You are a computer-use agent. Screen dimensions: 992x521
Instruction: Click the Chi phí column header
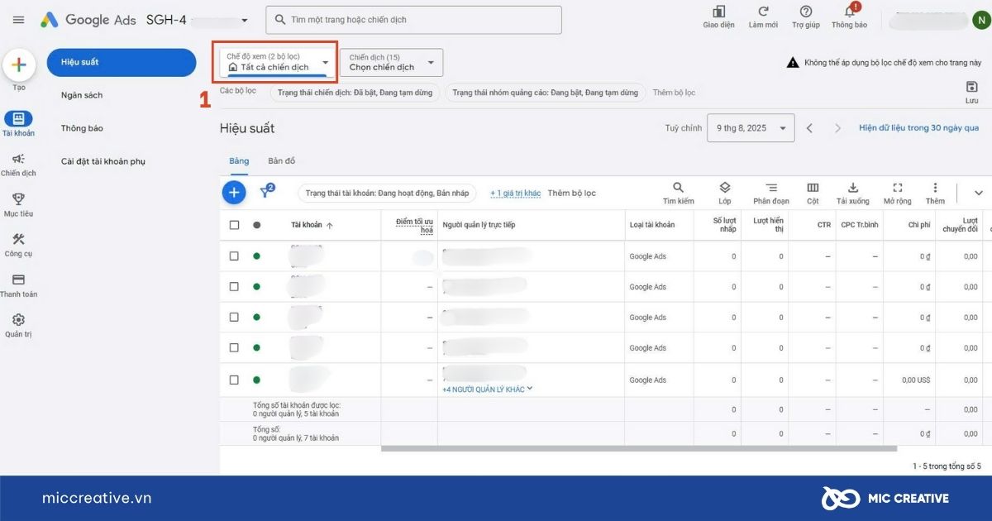click(919, 225)
